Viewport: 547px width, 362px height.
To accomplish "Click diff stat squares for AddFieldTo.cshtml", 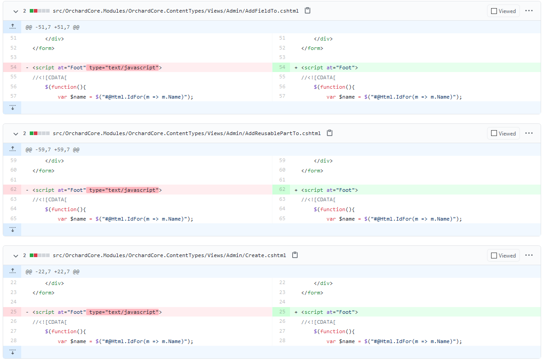I will point(39,11).
